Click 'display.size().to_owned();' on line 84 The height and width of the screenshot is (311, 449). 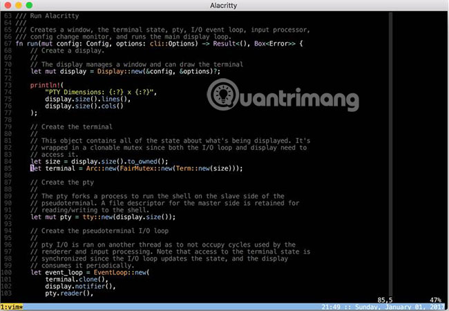(120, 162)
